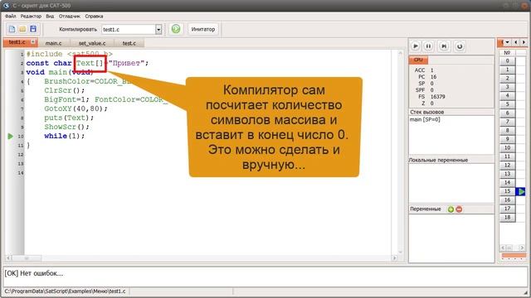This screenshot has width=531, height=298.
Task: Go to the previous tab in the memory panel
Action: click(x=516, y=42)
